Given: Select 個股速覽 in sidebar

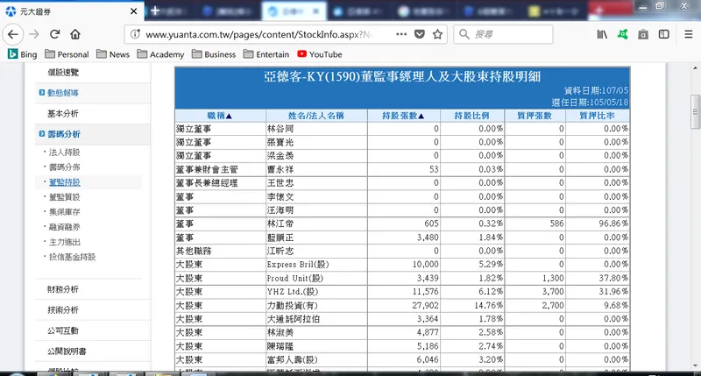Looking at the screenshot, I should pos(63,73).
